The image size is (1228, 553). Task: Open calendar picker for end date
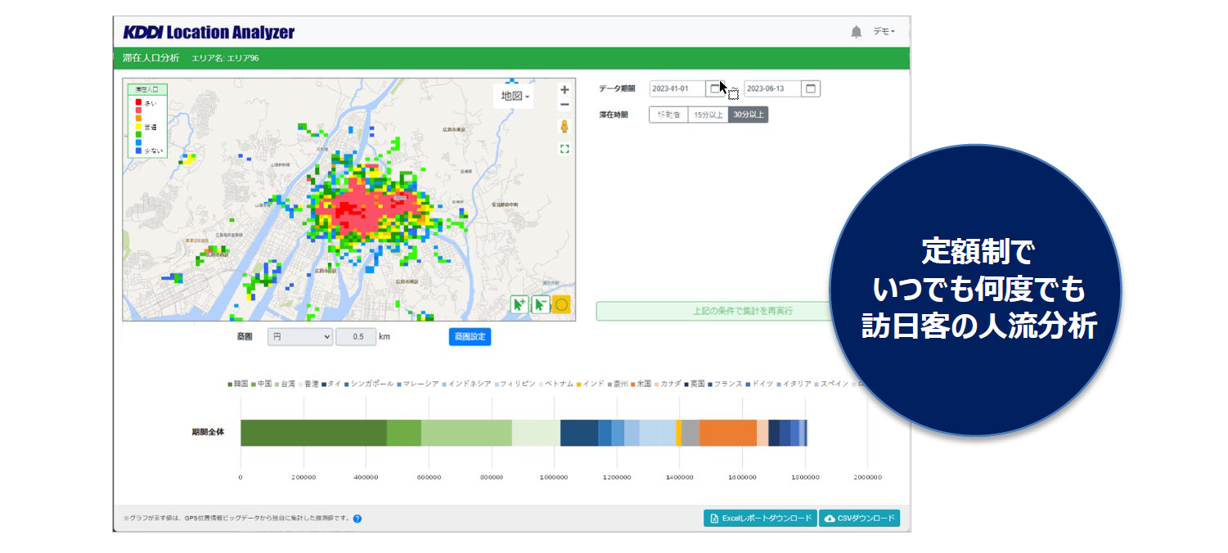point(811,88)
